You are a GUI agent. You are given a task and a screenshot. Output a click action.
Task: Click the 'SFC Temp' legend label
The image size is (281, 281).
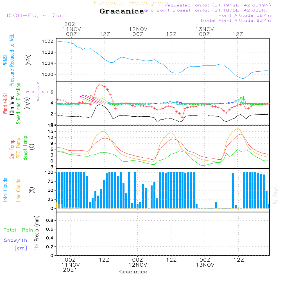click(19, 148)
